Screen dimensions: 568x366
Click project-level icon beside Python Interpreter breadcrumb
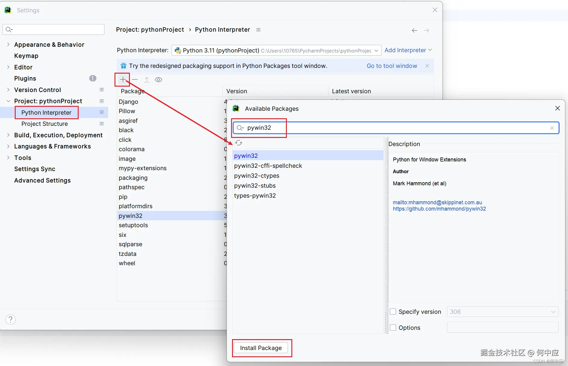tap(258, 30)
